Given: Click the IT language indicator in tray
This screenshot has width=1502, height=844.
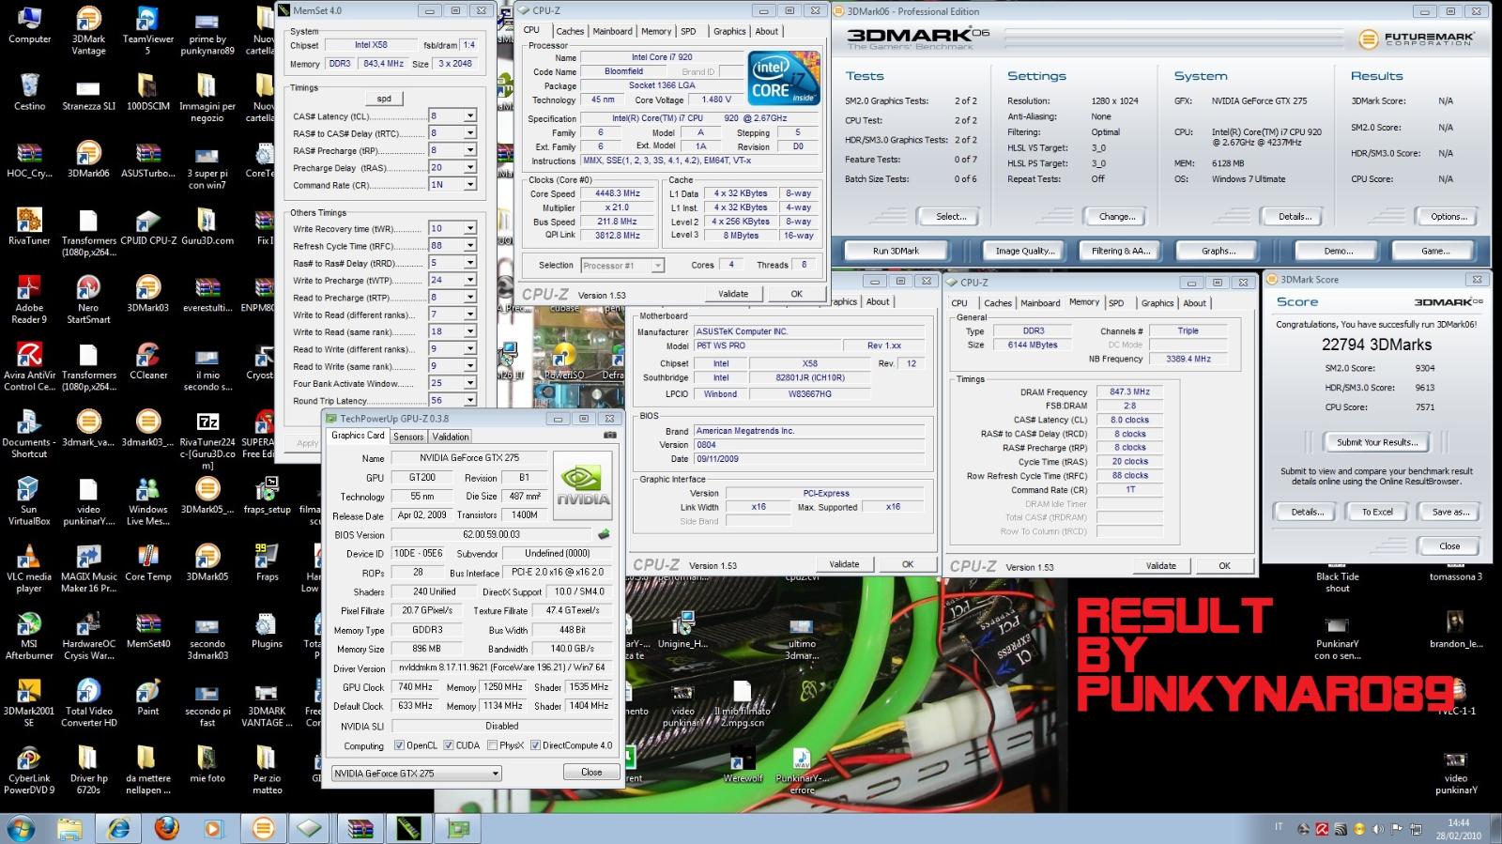Looking at the screenshot, I should pyautogui.click(x=1279, y=827).
